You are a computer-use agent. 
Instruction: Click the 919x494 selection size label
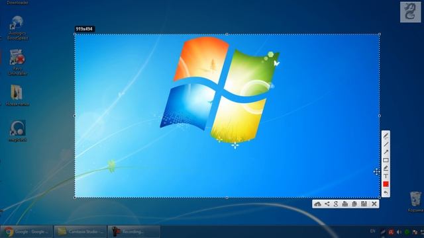pos(84,29)
